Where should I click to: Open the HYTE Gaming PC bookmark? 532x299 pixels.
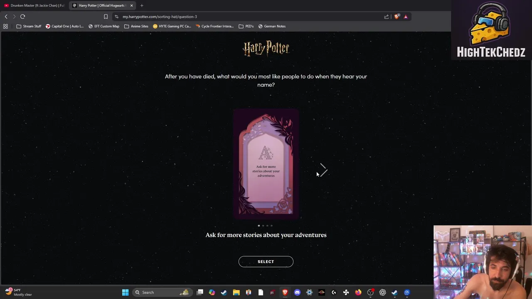172,26
